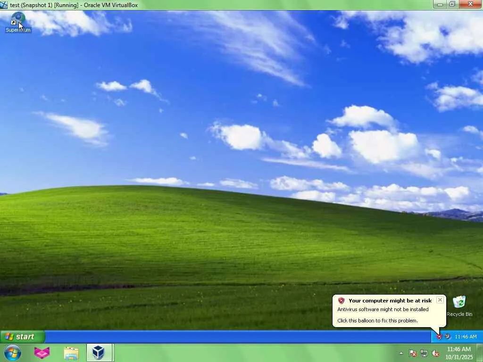Click the VirtualBox icon in the window title bar

pos(4,5)
